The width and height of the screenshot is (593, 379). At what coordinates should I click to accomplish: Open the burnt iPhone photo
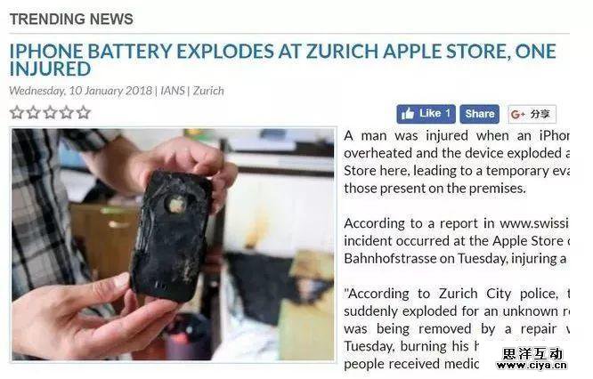pos(174,245)
